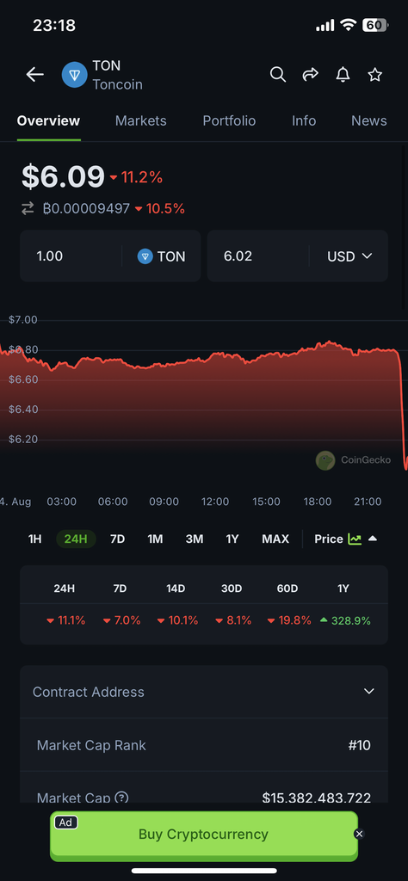The height and width of the screenshot is (881, 408).
Task: Tap the Buy Cryptocurrency button
Action: (x=203, y=835)
